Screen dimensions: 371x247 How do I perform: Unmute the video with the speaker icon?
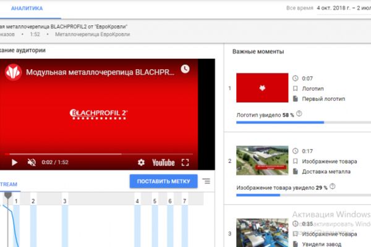point(32,162)
